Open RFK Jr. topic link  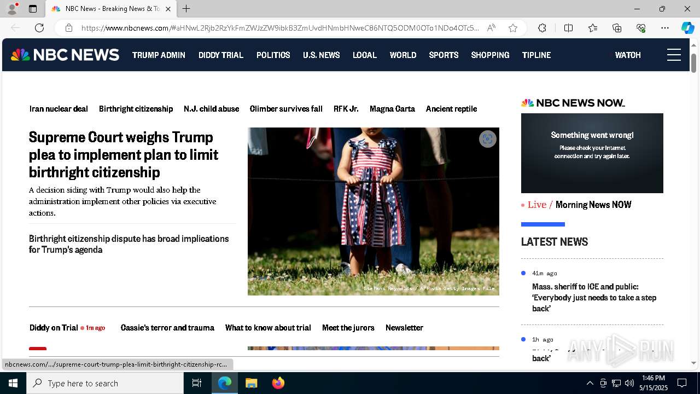(346, 109)
